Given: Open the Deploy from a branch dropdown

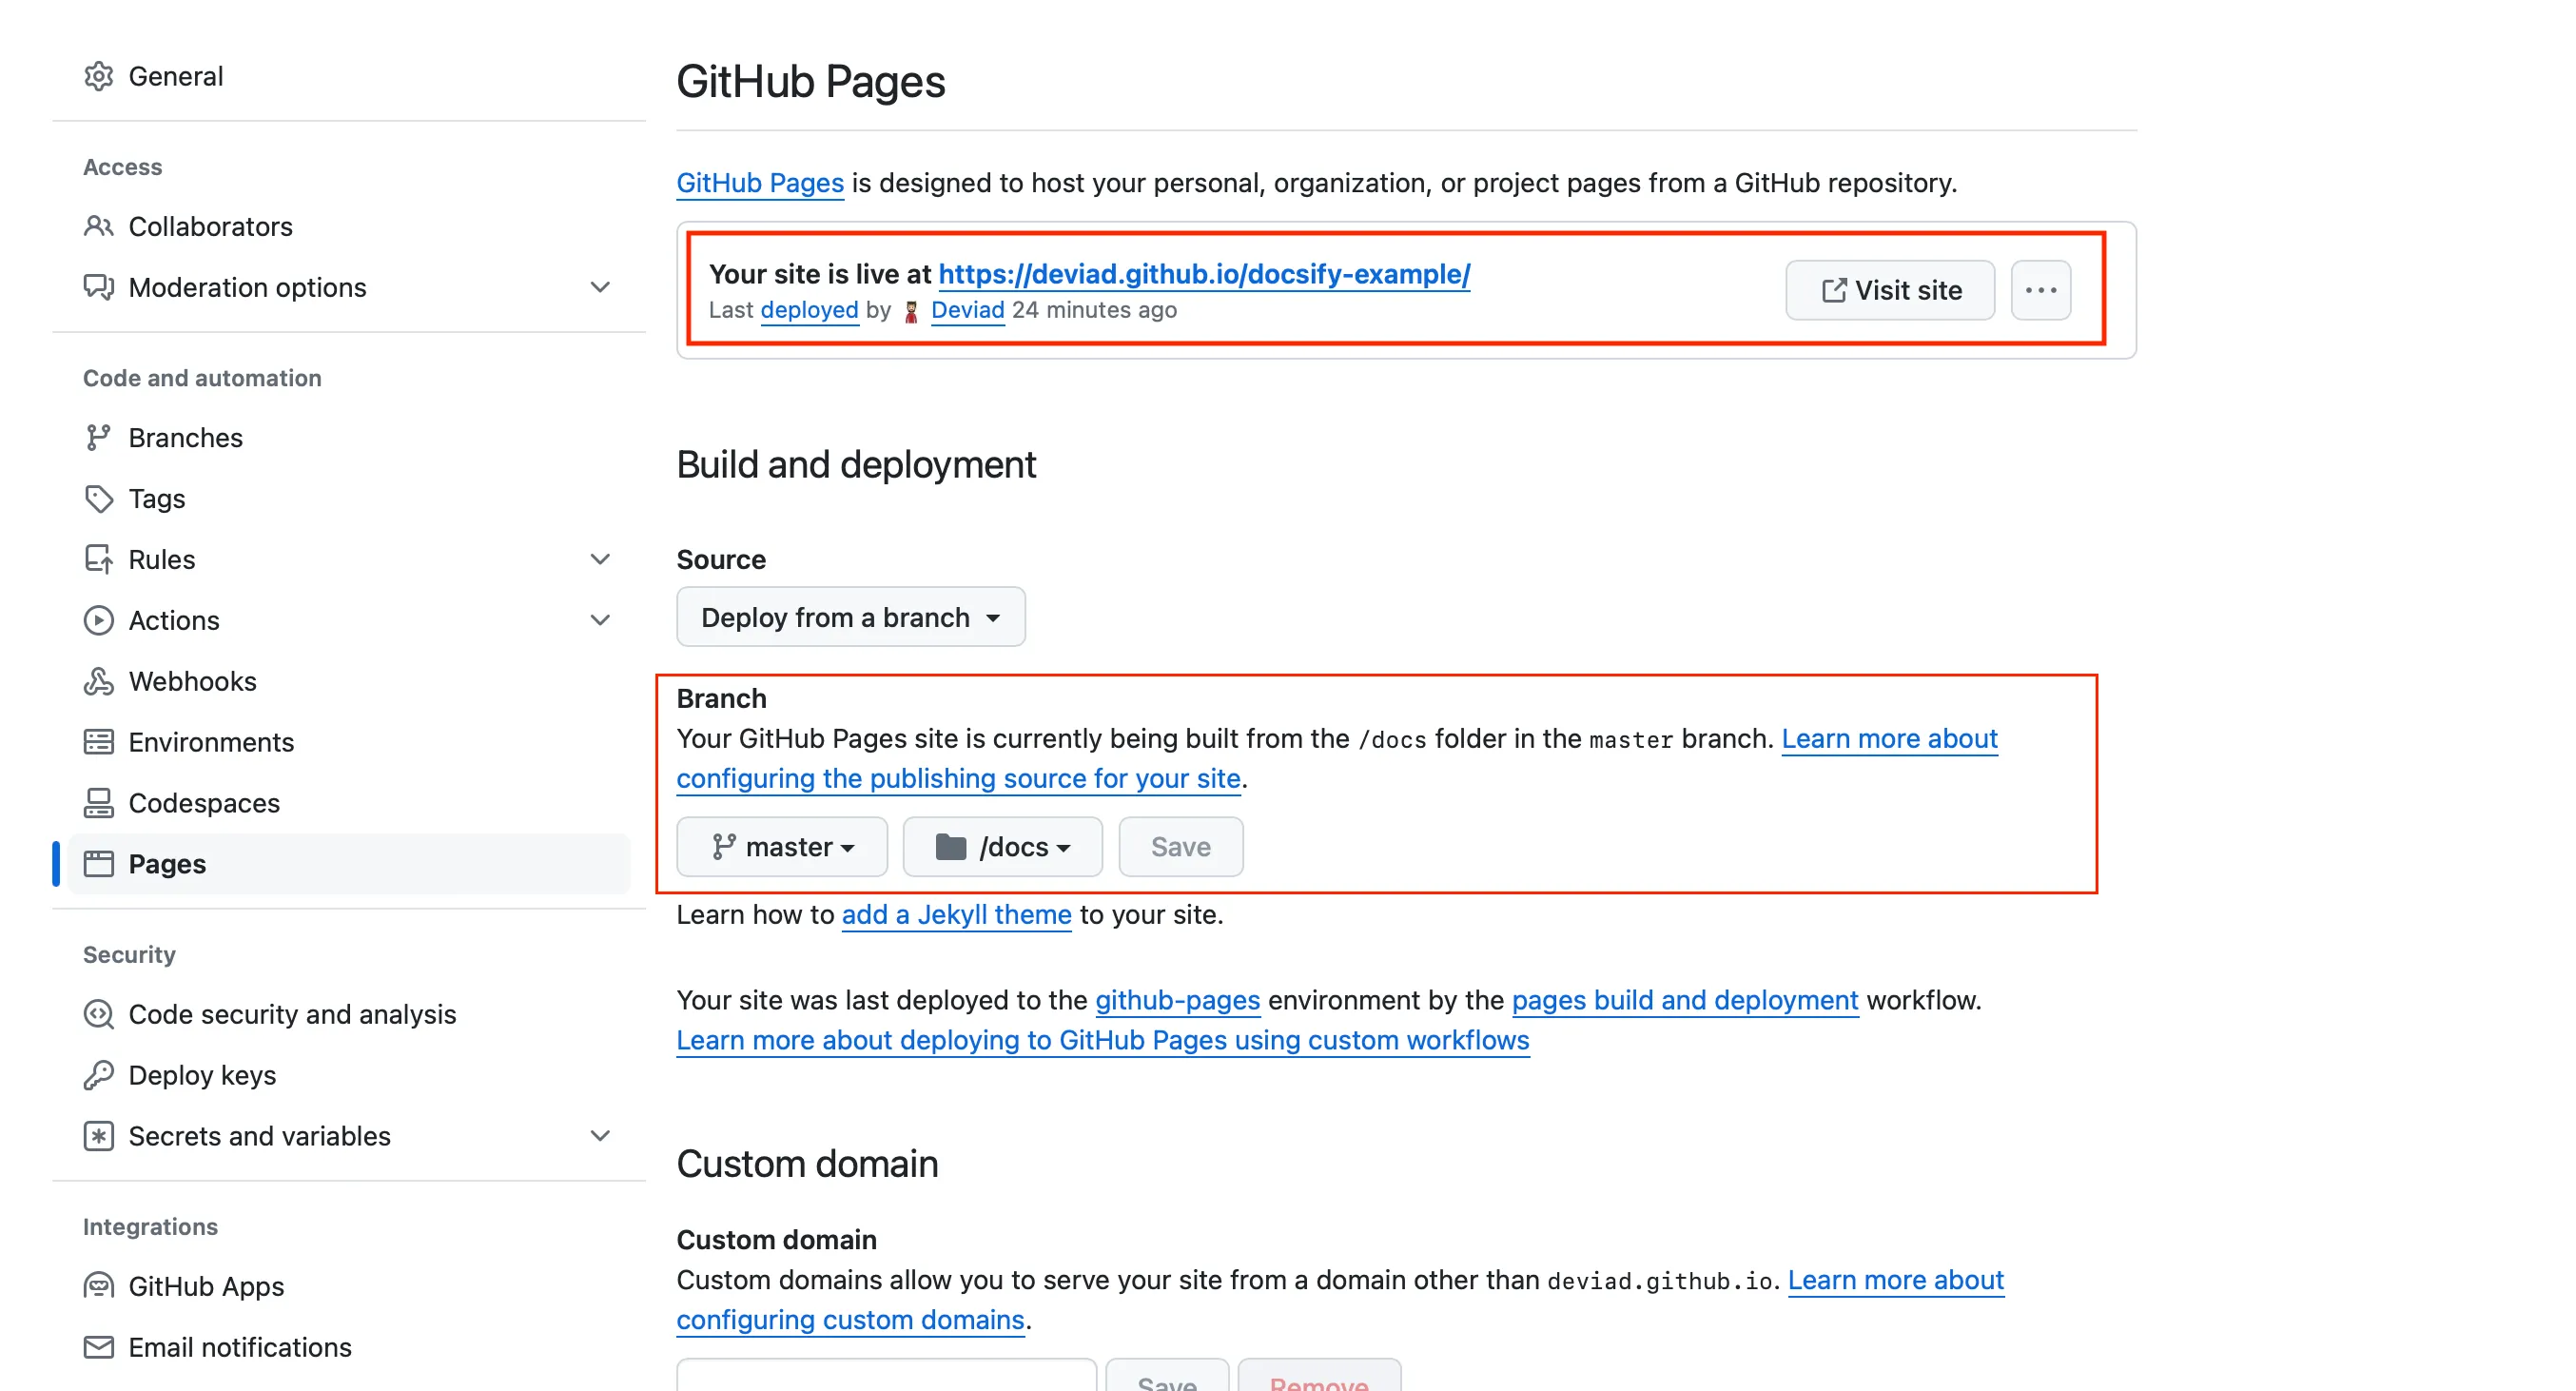Looking at the screenshot, I should click(x=850, y=617).
